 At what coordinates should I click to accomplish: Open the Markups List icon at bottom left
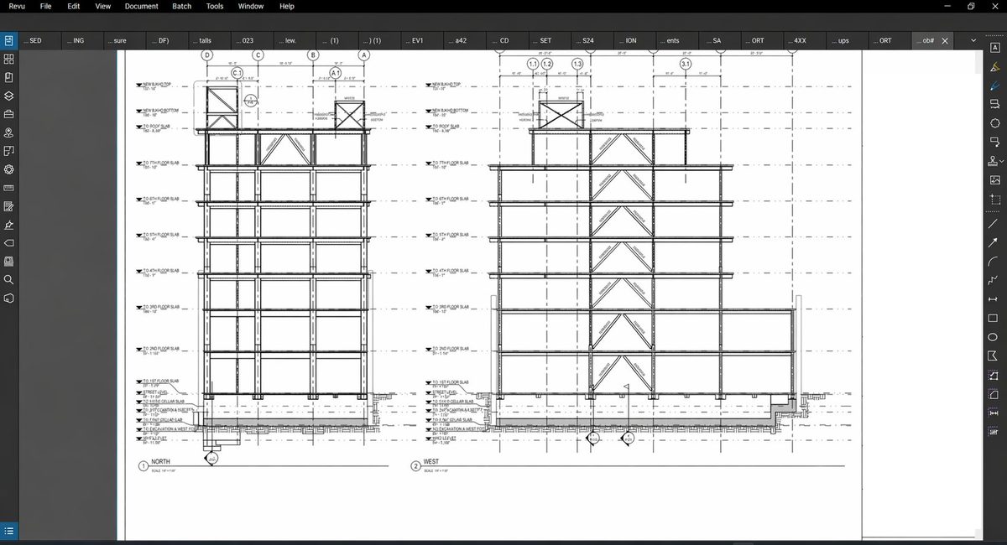click(10, 530)
